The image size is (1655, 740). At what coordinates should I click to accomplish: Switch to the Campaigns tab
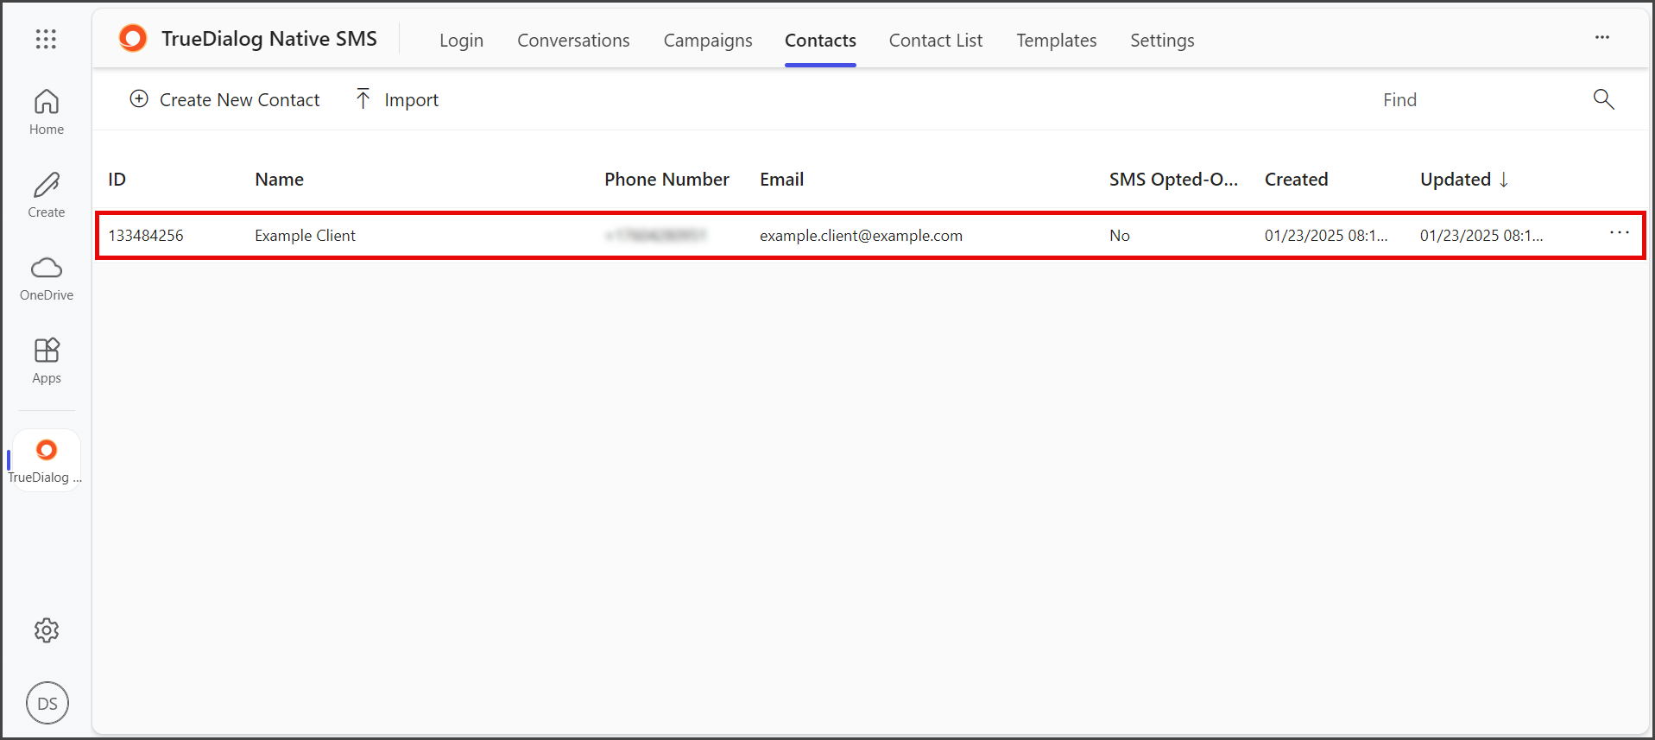pyautogui.click(x=708, y=41)
